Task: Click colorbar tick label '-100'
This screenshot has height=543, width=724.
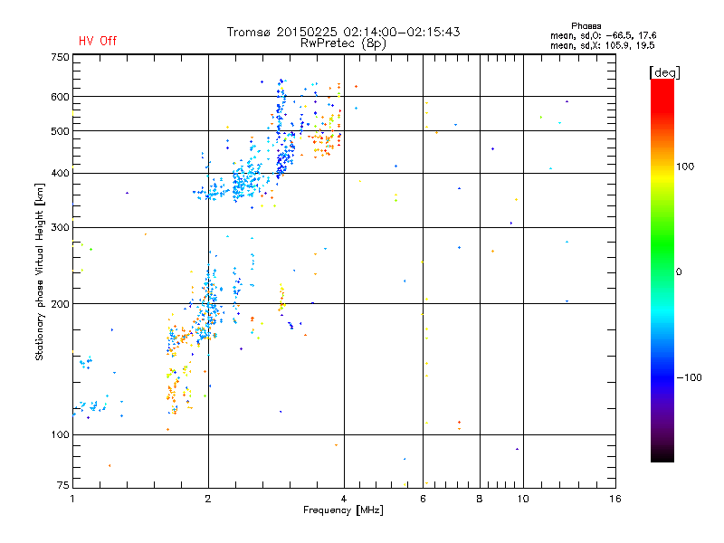Action: point(689,377)
